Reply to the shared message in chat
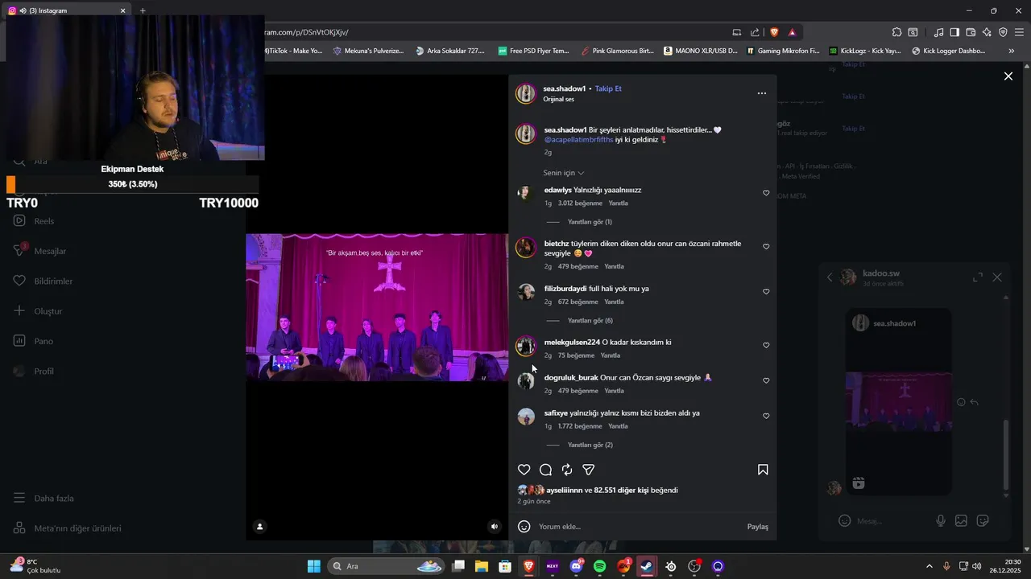The height and width of the screenshot is (579, 1031). click(975, 402)
